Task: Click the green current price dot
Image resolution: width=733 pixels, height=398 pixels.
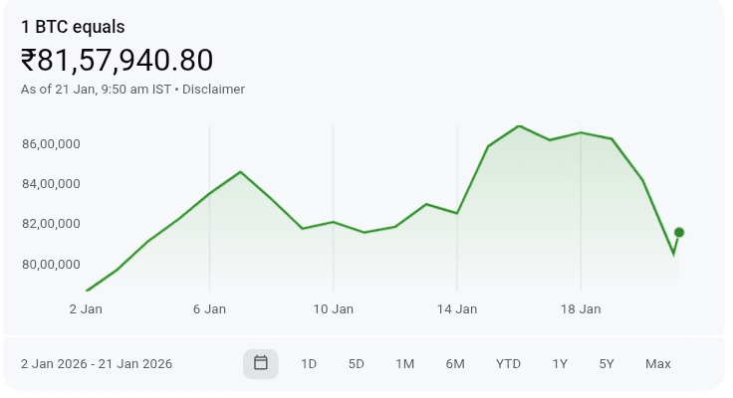Action: pos(679,232)
